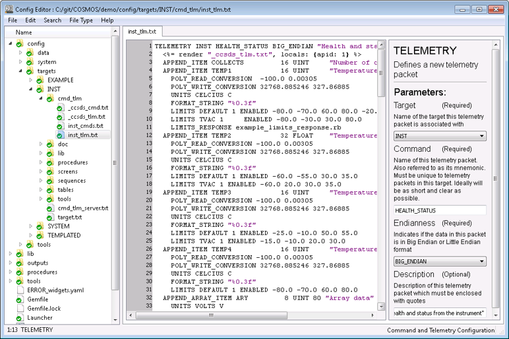Click the outputs folder icon
Image resolution: width=509 pixels, height=339 pixels.
pos(20,262)
